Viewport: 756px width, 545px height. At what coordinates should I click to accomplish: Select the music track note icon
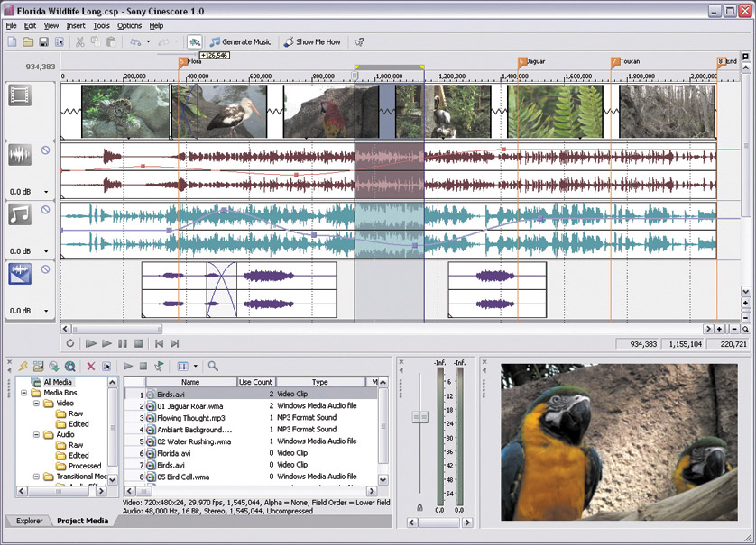pos(20,213)
